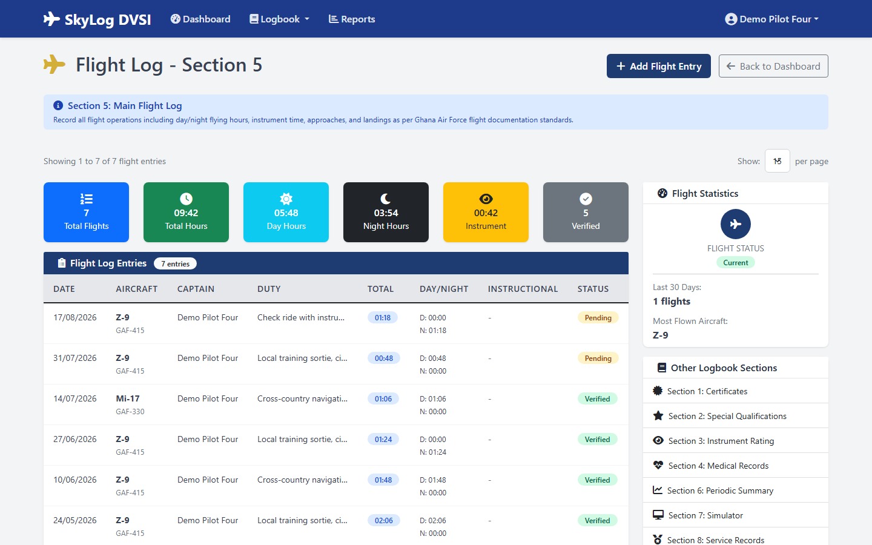Viewport: 872px width, 545px height.
Task: Click the Current flight status badge
Action: [x=736, y=263]
